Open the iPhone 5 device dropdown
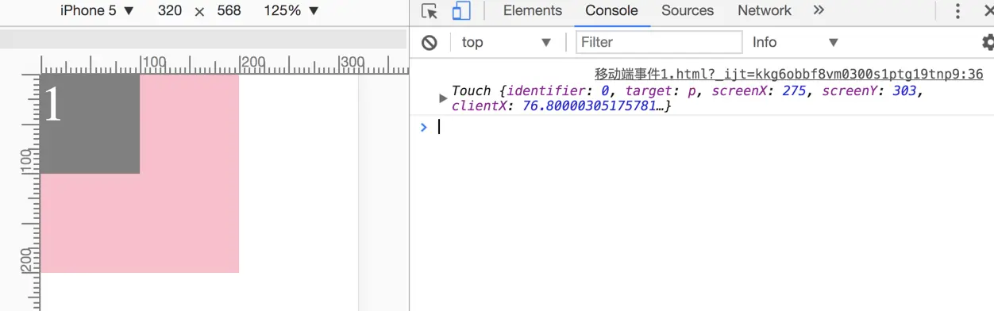This screenshot has width=994, height=311. 98,11
